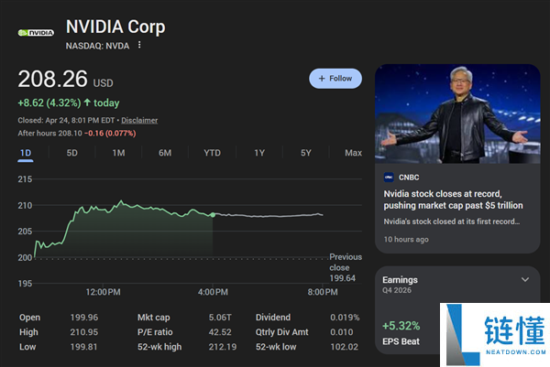Click the Dividend value 0.019%
This screenshot has width=550, height=367.
coord(345,318)
